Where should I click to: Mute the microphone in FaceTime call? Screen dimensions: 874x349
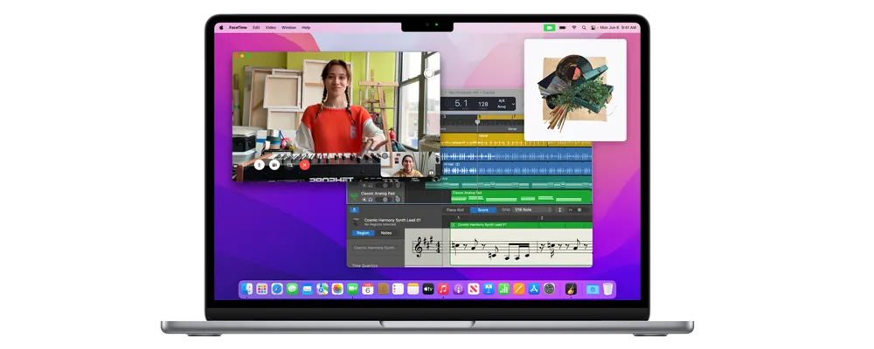click(260, 164)
